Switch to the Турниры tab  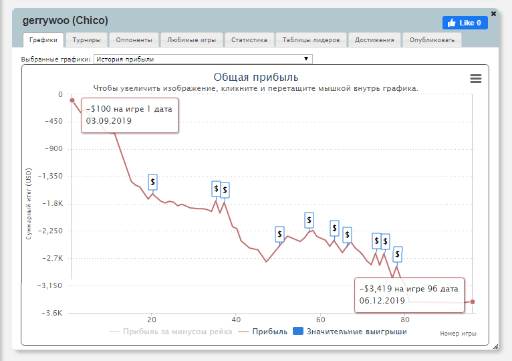coord(86,40)
